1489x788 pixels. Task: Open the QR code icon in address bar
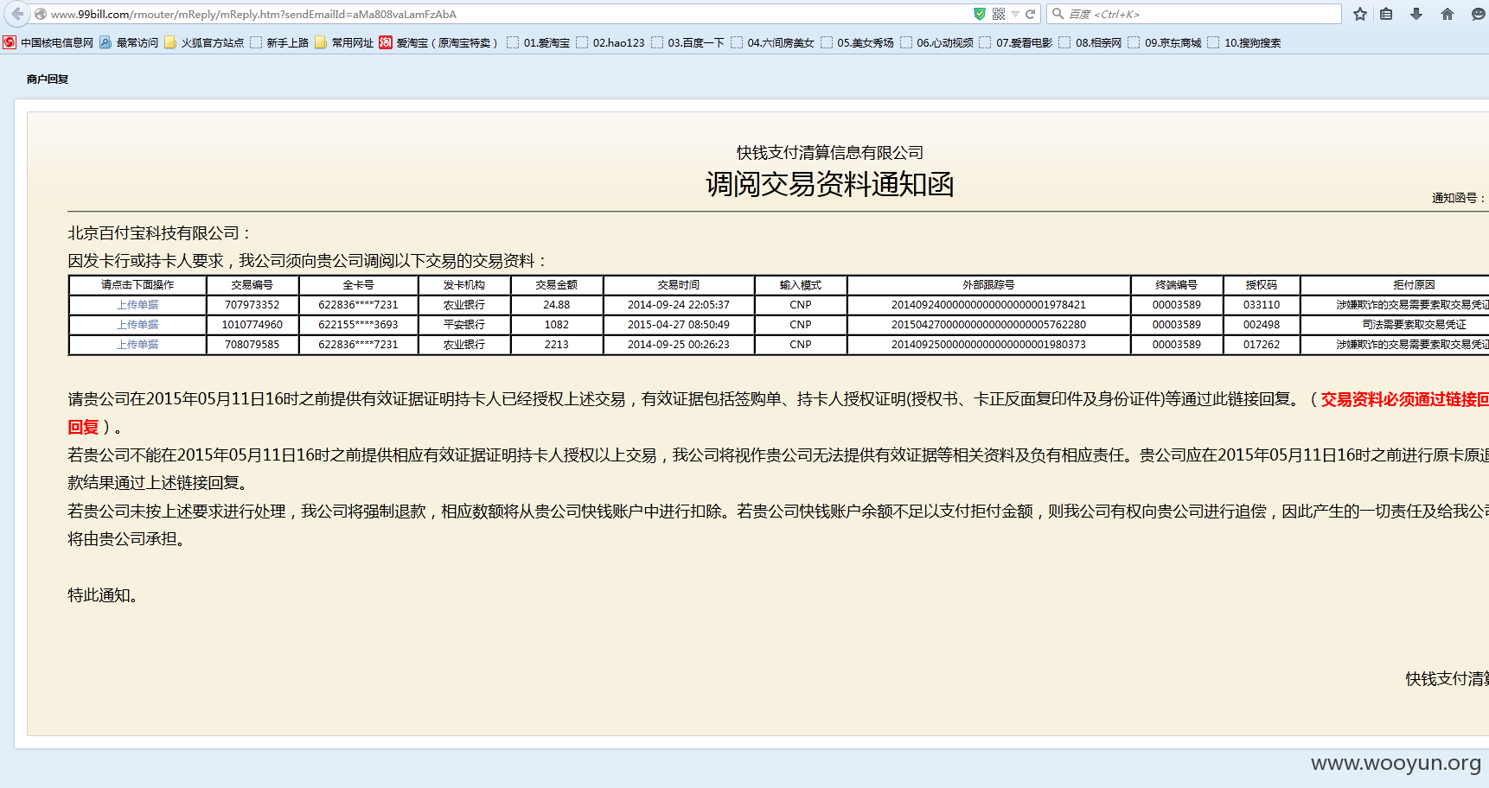click(999, 14)
